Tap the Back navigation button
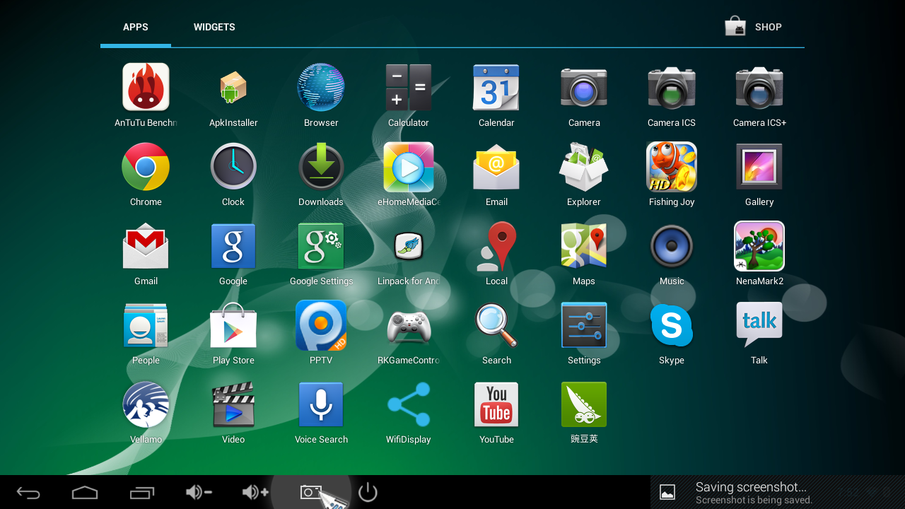 coord(28,492)
